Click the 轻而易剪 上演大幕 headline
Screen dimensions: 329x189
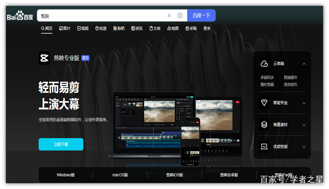(x=59, y=96)
